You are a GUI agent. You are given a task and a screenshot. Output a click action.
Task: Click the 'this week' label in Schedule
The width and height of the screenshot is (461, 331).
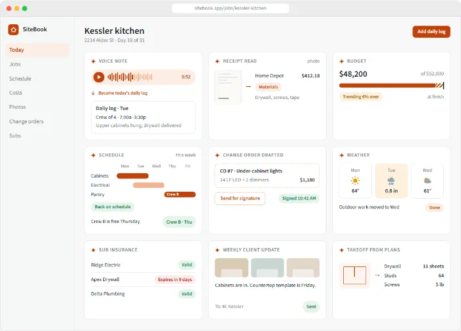pyautogui.click(x=186, y=155)
